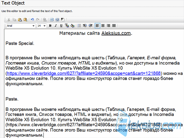Open the text color picker

pos(67,25)
